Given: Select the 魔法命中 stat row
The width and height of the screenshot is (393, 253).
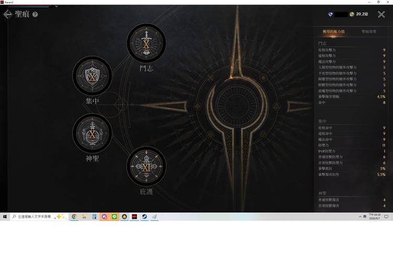Looking at the screenshot, I should click(x=352, y=139).
